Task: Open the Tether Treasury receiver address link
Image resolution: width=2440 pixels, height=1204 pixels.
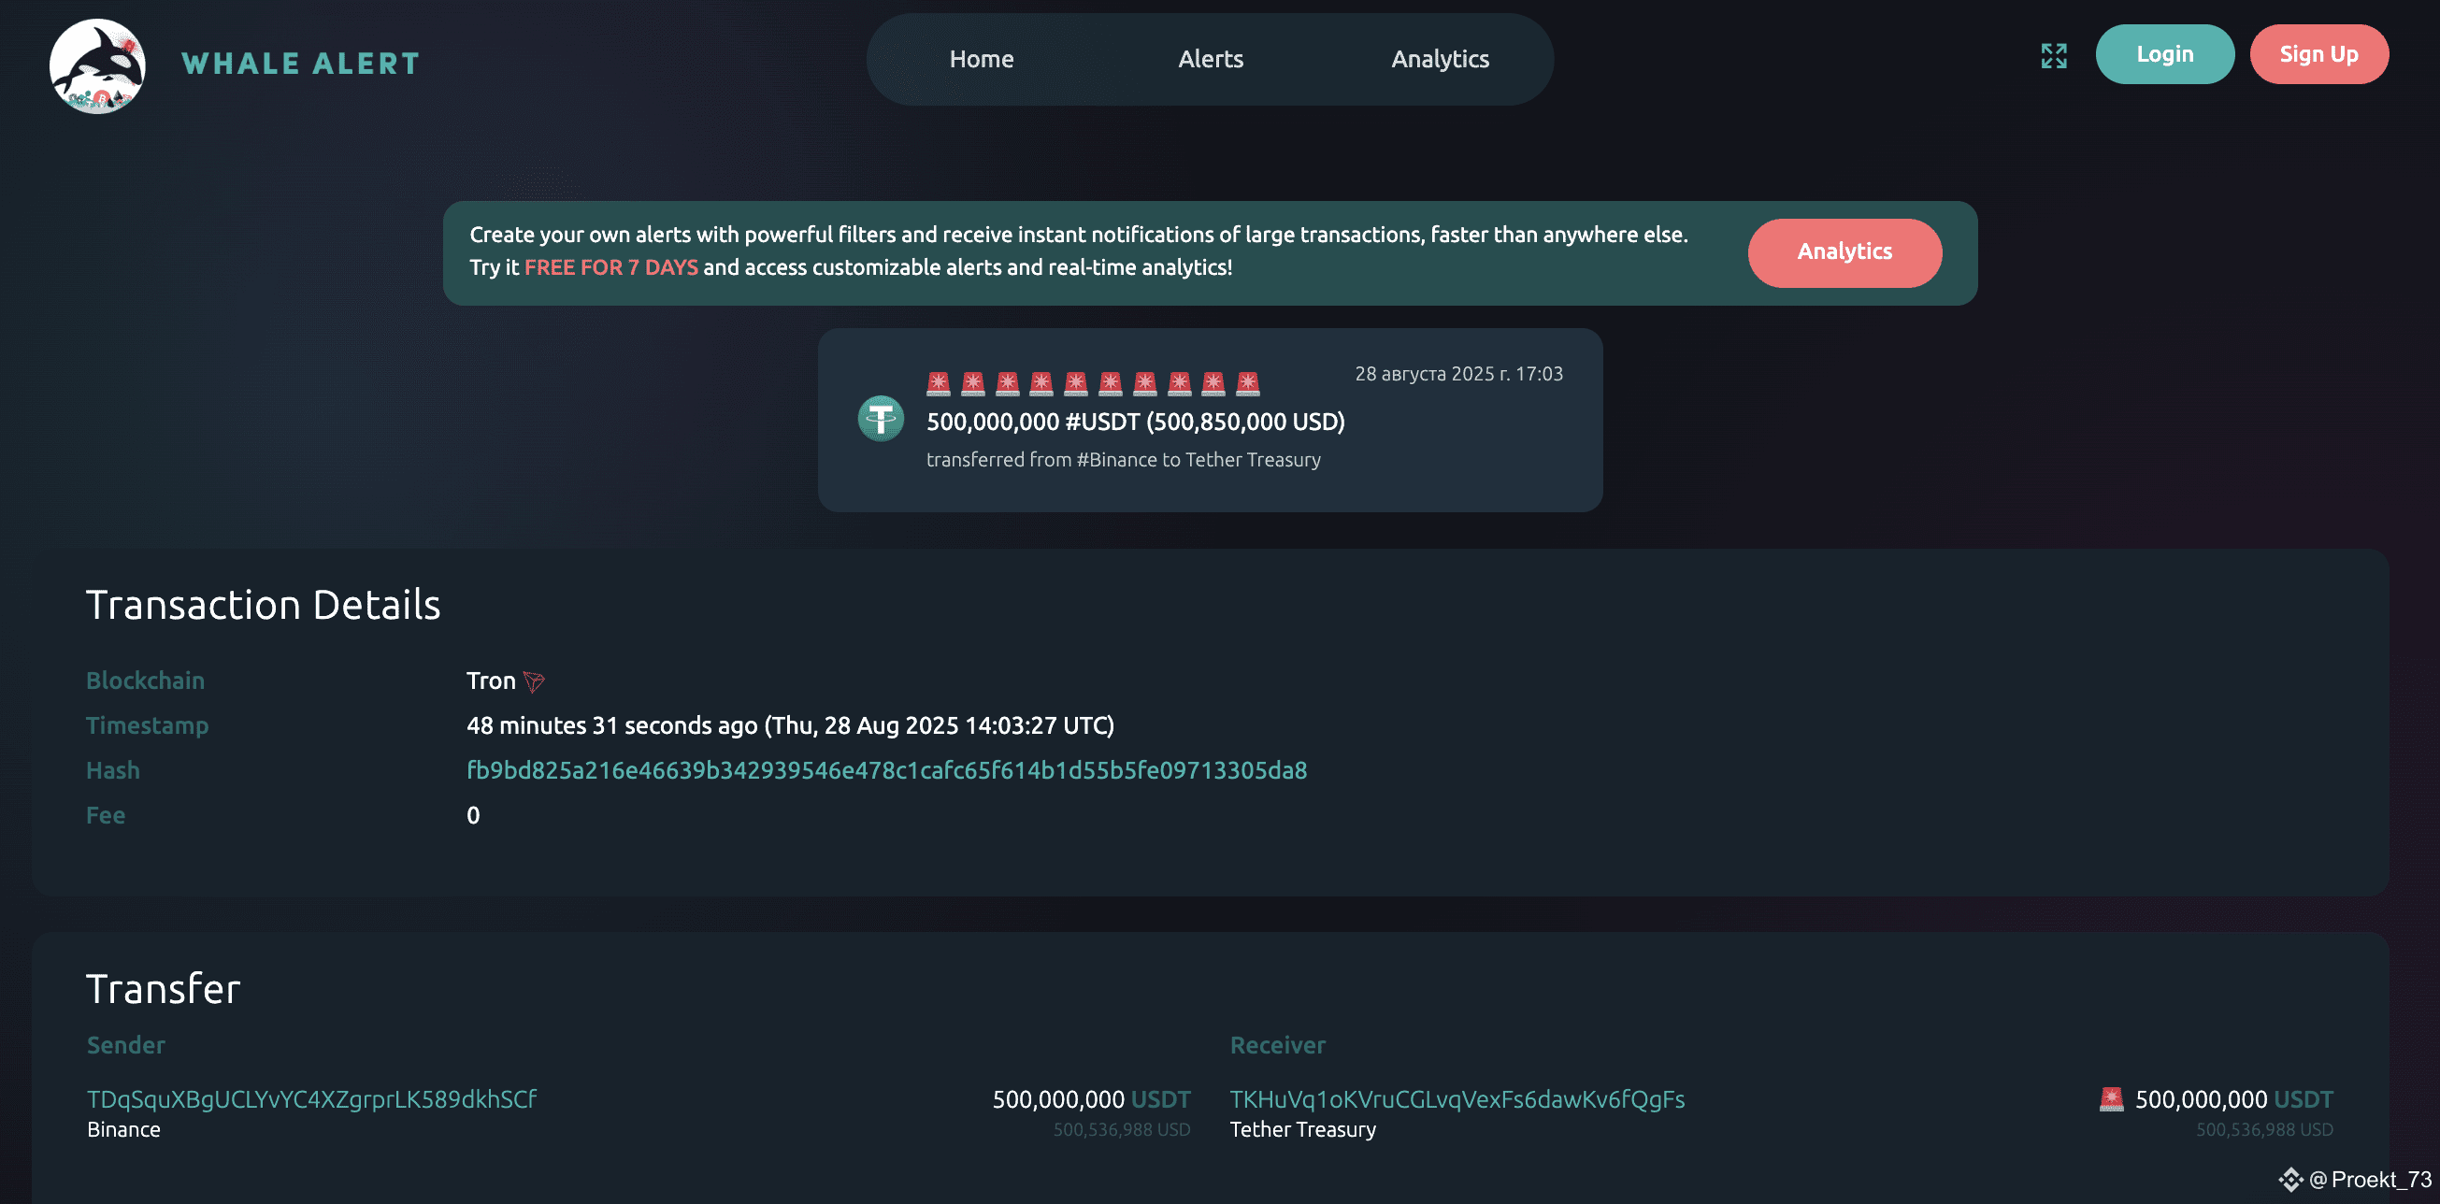Action: click(1457, 1099)
